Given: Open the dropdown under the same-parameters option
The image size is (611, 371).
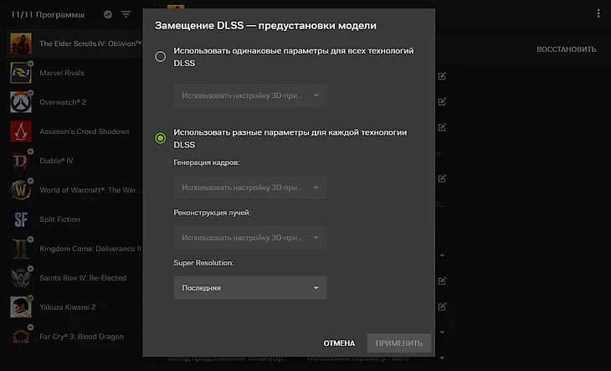Looking at the screenshot, I should 250,95.
